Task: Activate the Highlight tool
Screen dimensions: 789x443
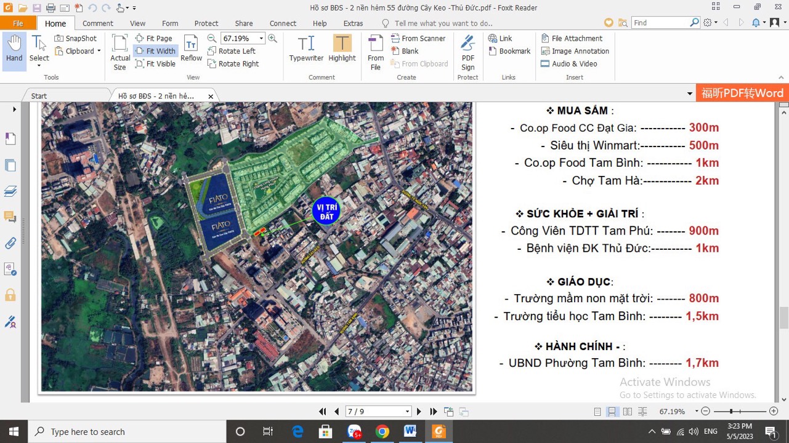Action: (x=342, y=49)
